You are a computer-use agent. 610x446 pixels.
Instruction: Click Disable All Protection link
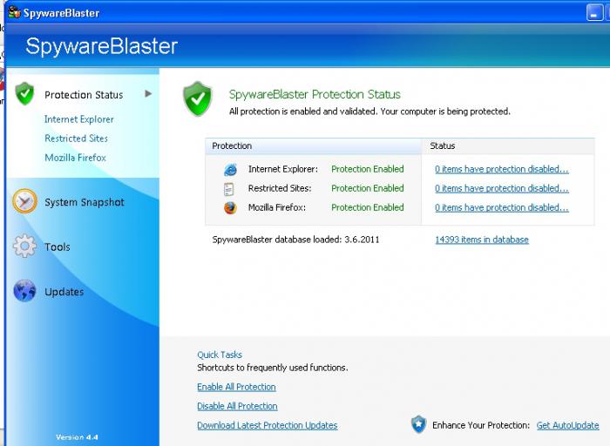pos(237,406)
